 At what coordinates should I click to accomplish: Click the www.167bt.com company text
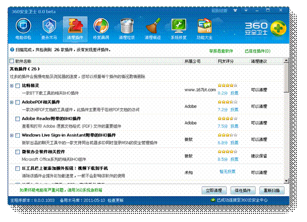pos(200,90)
